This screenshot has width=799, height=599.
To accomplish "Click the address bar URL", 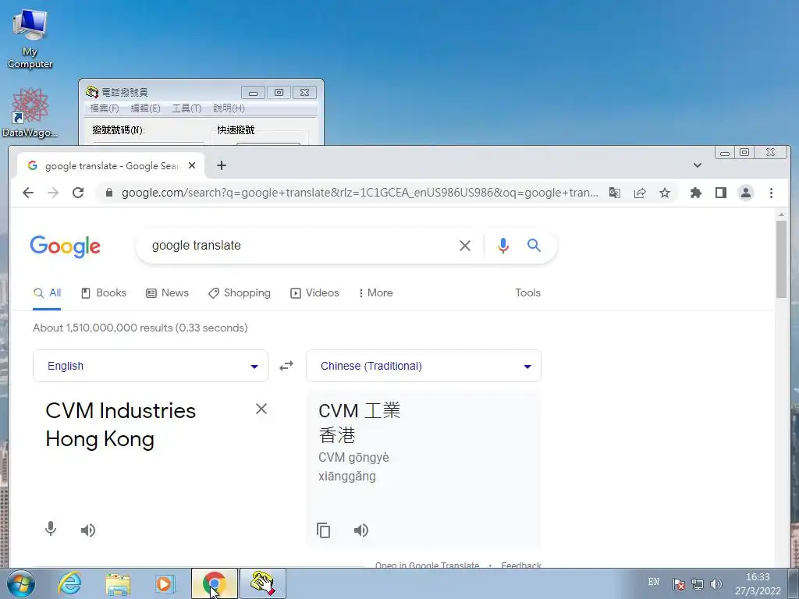I will click(360, 193).
